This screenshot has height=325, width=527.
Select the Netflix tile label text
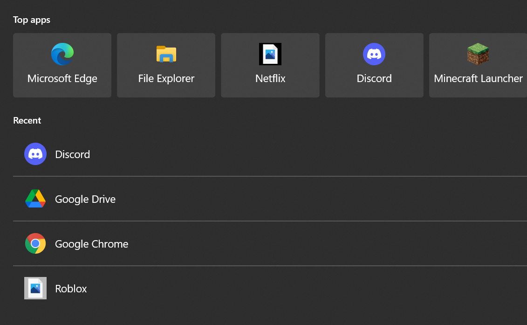click(x=270, y=78)
